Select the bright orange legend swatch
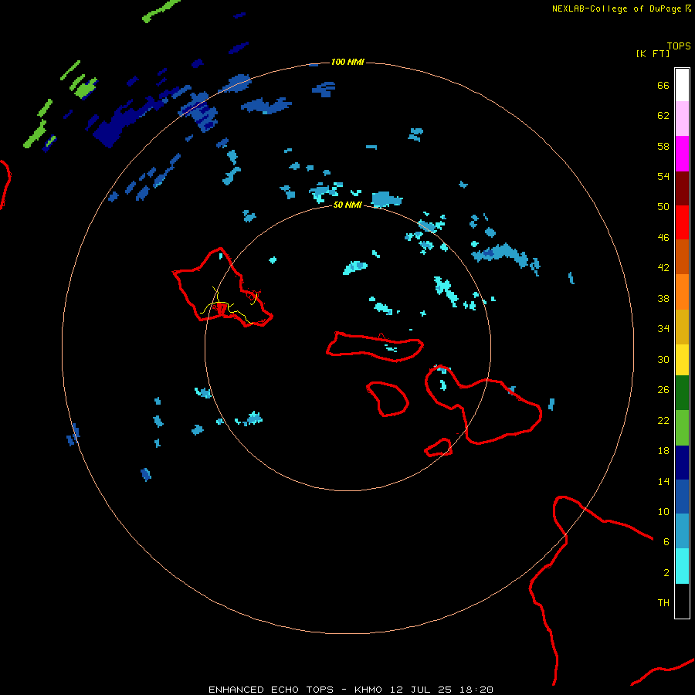This screenshot has width=695, height=695. (x=682, y=292)
